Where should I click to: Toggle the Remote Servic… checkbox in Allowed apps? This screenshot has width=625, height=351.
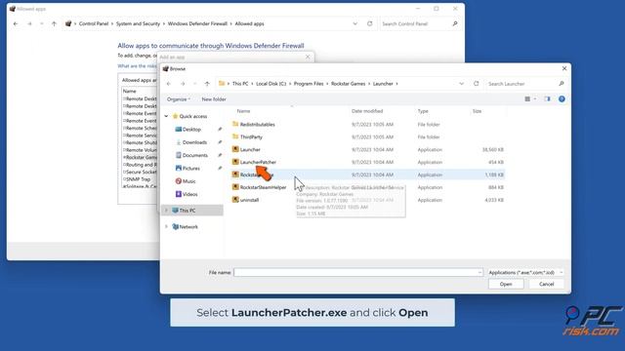click(x=124, y=136)
